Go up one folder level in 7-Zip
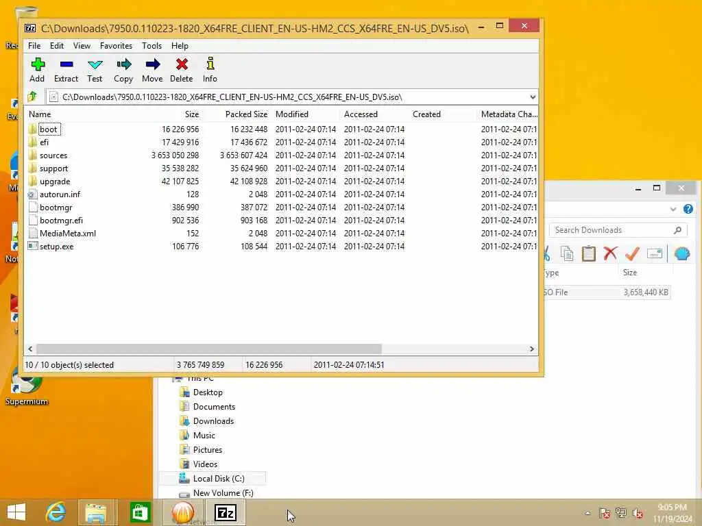Image resolution: width=702 pixels, height=526 pixels. coord(33,97)
